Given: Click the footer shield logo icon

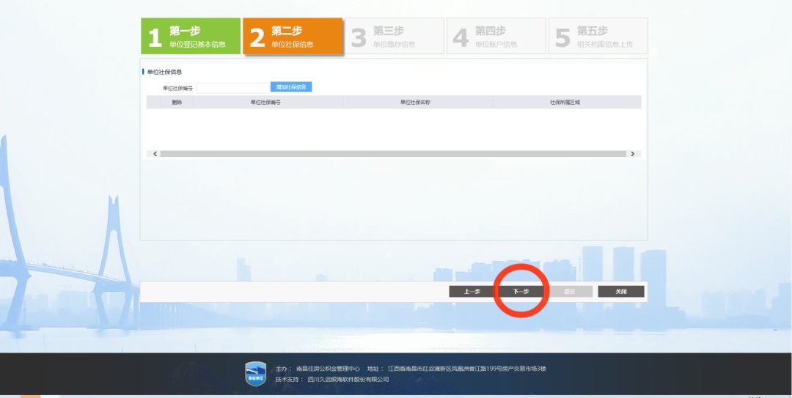Looking at the screenshot, I should pyautogui.click(x=255, y=373).
